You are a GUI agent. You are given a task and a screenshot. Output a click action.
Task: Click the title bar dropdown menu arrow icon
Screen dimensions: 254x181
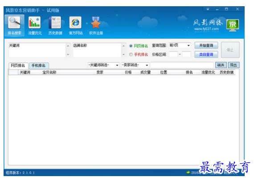(x=208, y=9)
